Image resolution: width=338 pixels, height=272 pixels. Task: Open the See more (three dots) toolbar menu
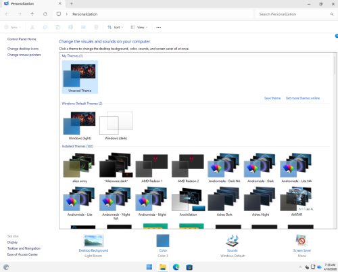[x=159, y=27]
